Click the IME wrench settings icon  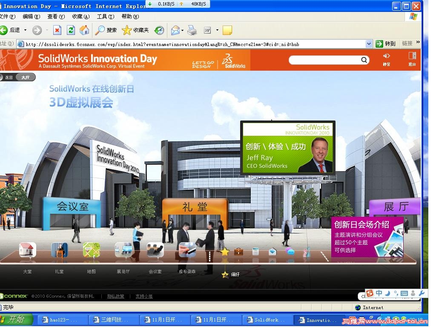421,293
